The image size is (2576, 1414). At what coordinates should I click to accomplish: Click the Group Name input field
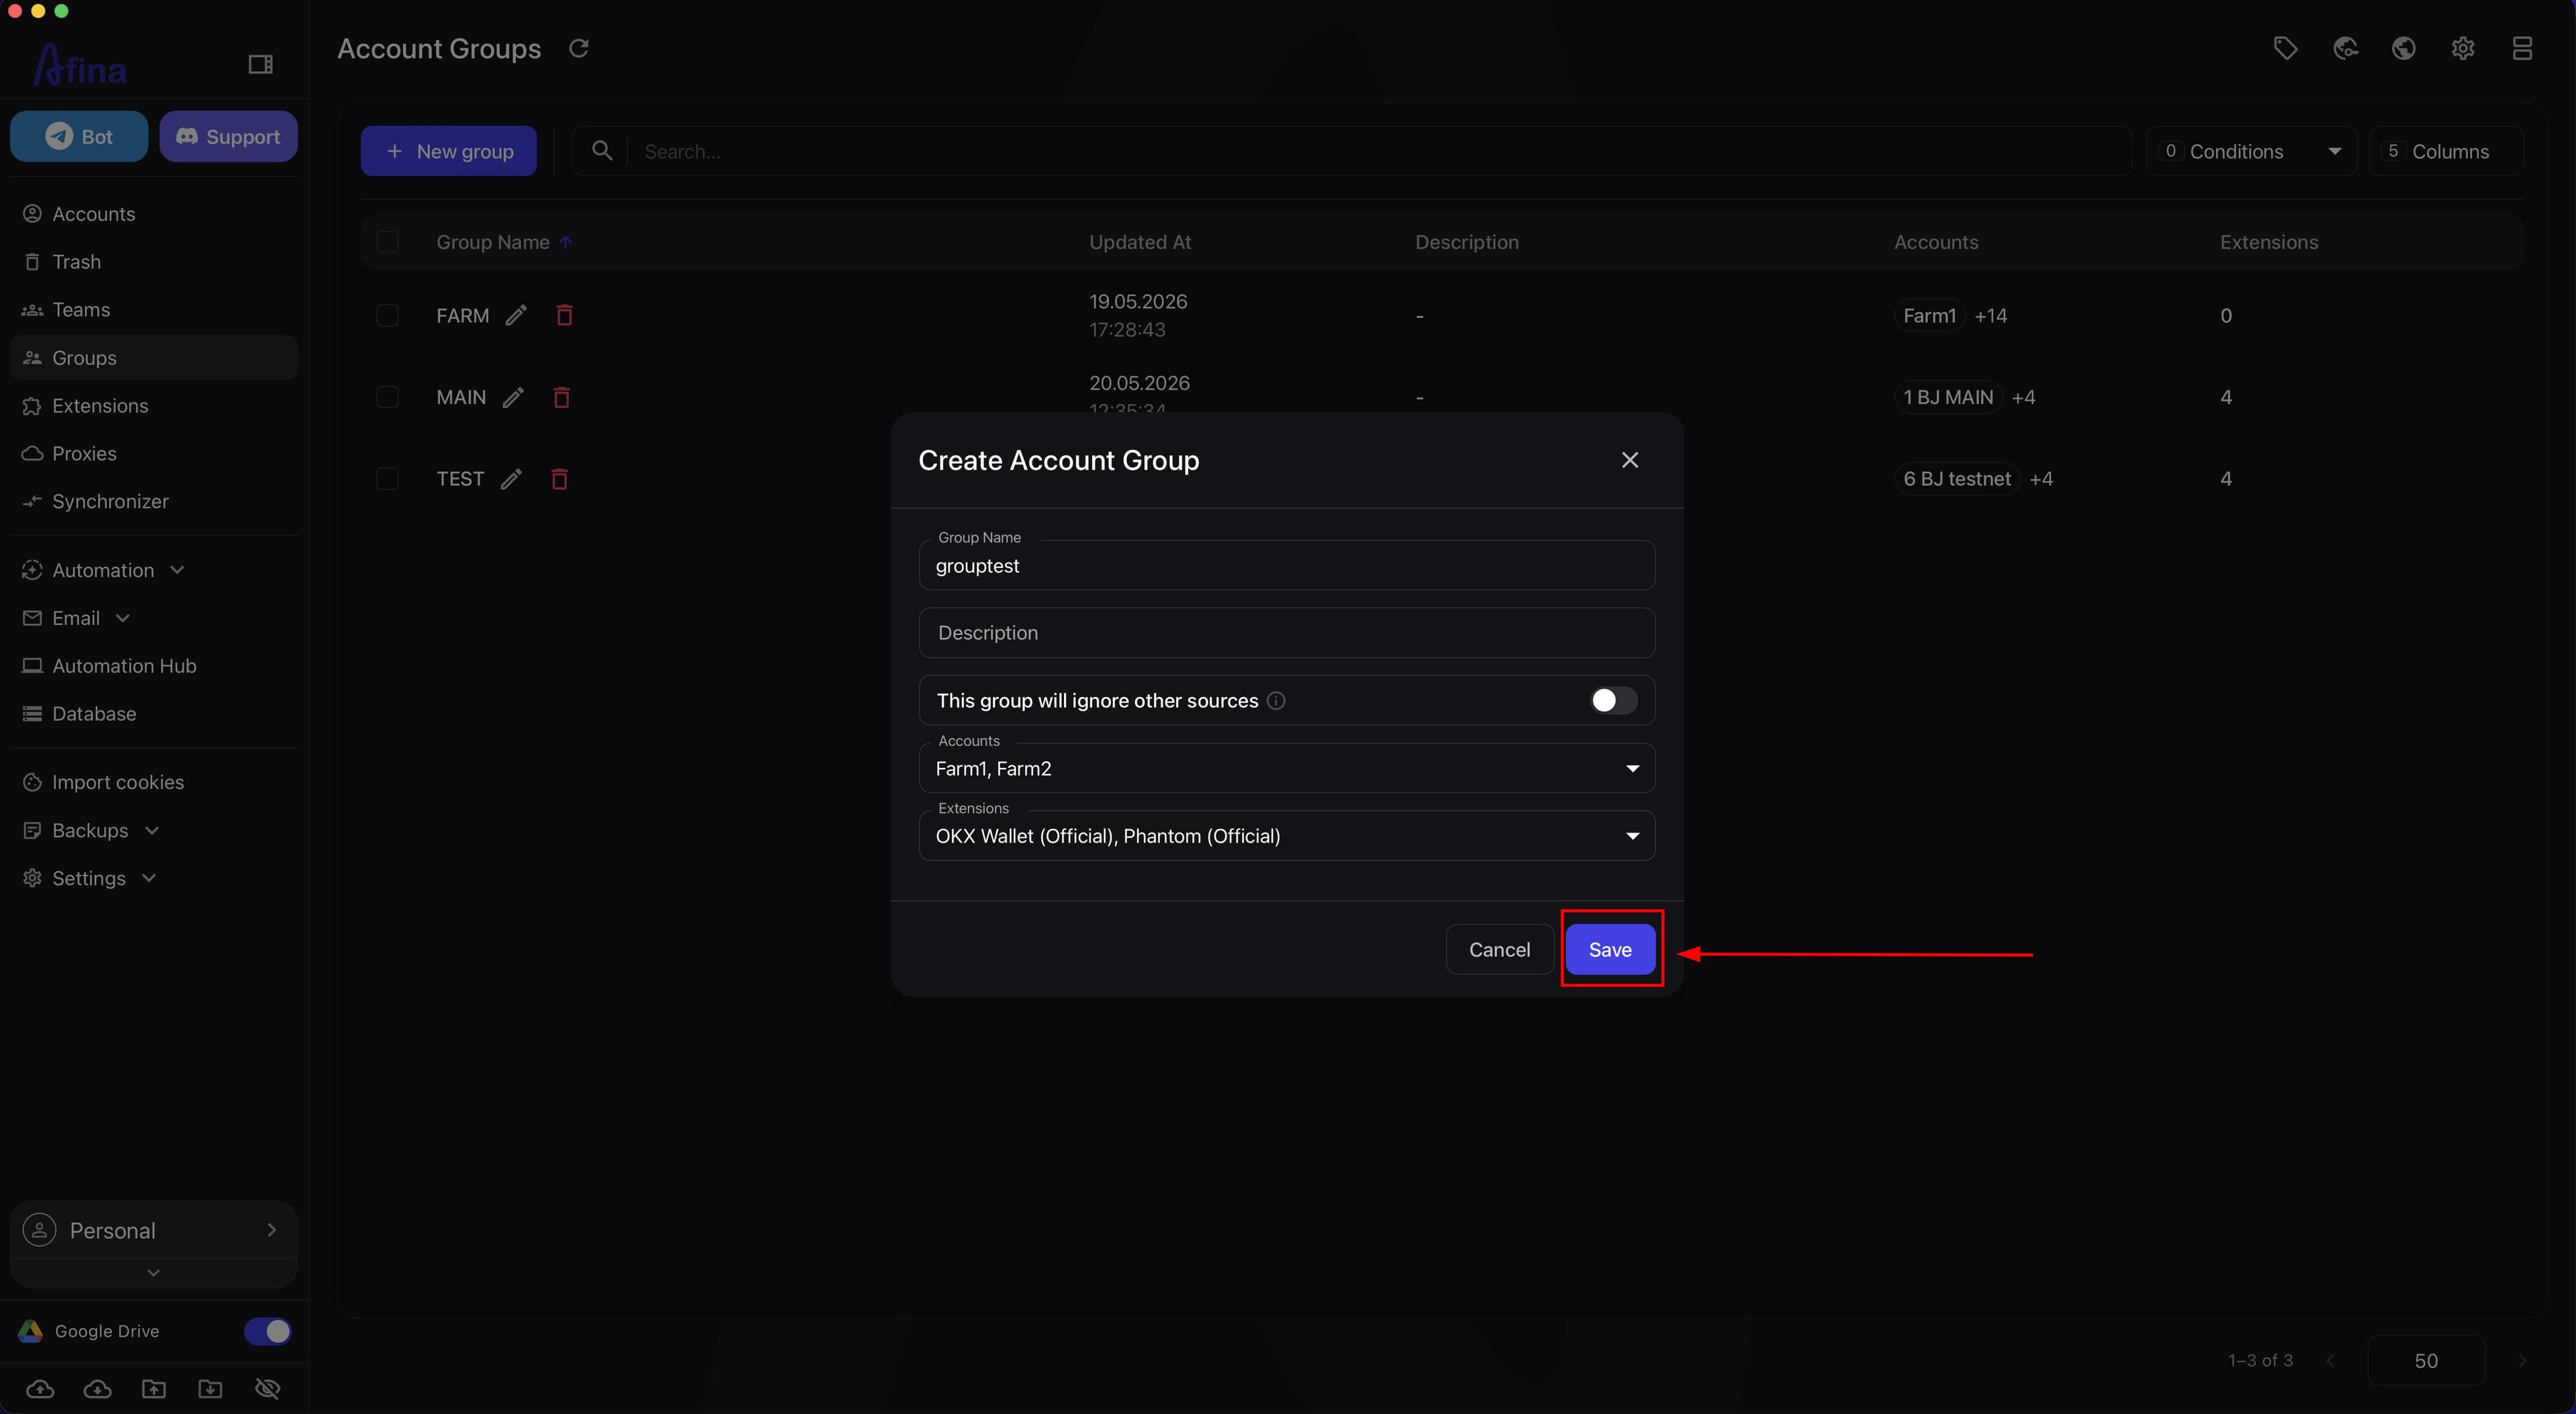coord(1286,565)
